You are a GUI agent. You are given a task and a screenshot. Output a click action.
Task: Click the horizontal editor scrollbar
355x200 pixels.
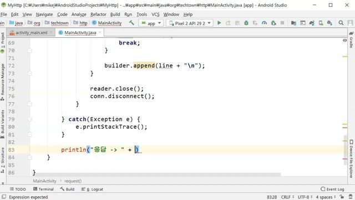[x=158, y=174]
